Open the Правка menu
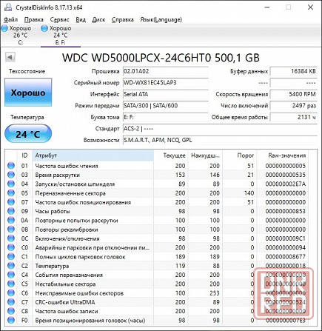322x331 pixels. pyautogui.click(x=34, y=19)
